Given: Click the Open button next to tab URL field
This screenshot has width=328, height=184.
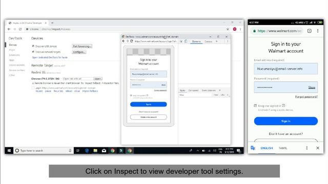Looking at the screenshot, I should pyautogui.click(x=98, y=79).
